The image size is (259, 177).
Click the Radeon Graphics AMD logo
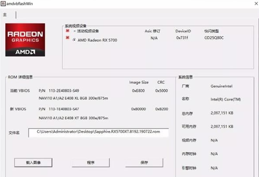[x=25, y=40]
